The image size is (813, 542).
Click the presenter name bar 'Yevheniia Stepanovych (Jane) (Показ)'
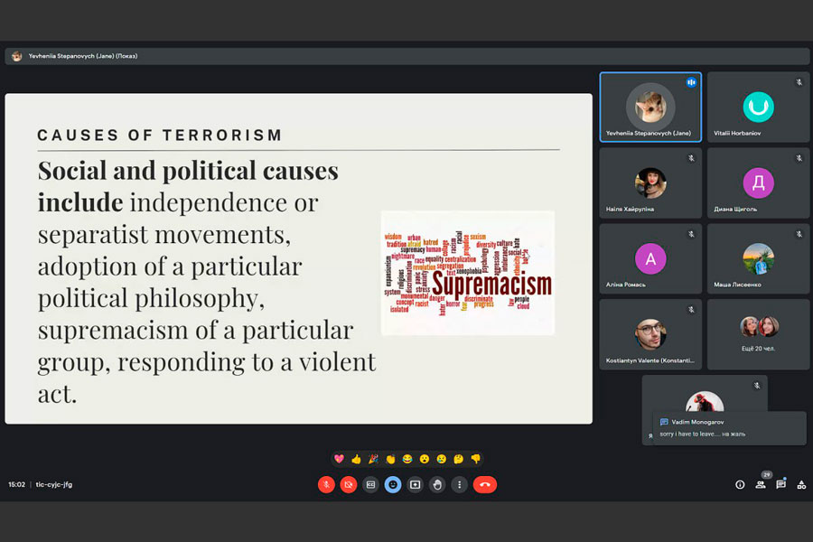tap(406, 56)
